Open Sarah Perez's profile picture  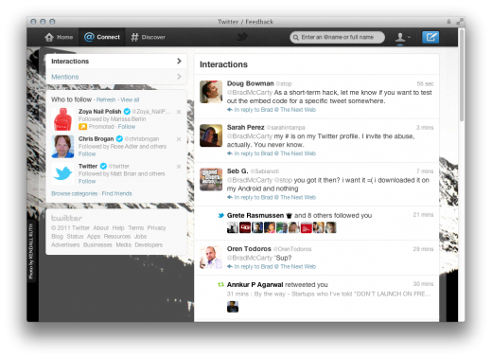point(211,135)
